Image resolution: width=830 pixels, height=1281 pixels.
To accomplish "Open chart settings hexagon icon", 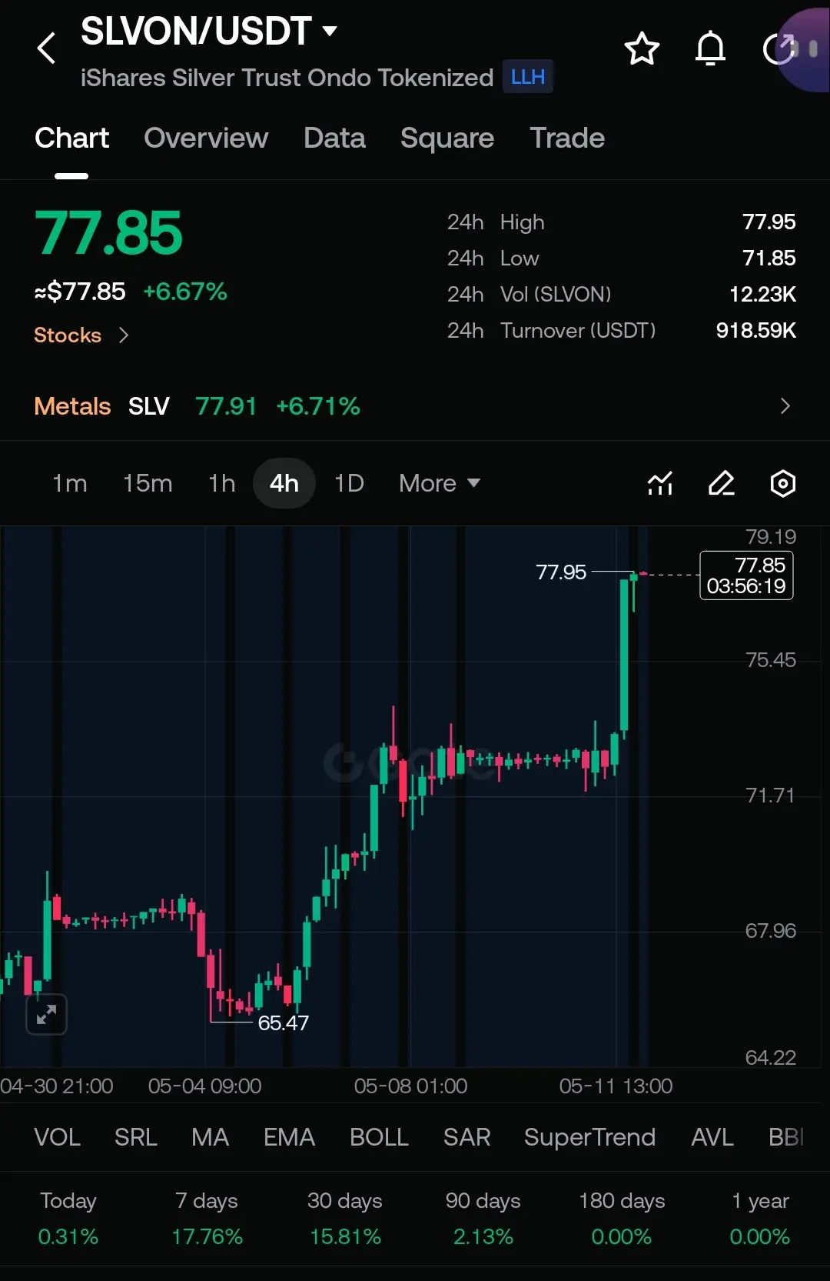I will 782,483.
